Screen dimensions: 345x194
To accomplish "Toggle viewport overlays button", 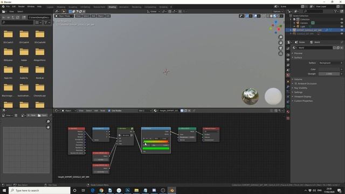I will (255, 16).
